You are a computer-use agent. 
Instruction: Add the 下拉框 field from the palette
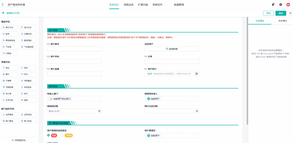[x=9, y=47]
